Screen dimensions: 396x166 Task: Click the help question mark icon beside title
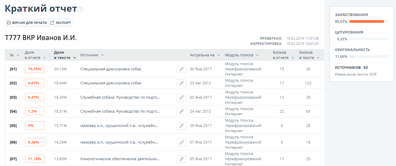80,9
